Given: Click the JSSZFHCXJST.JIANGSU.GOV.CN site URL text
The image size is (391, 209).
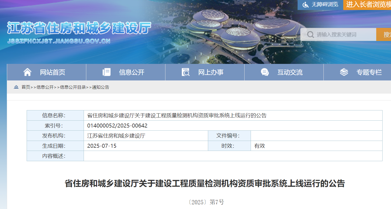Looking at the screenshot, I should 59,41.
